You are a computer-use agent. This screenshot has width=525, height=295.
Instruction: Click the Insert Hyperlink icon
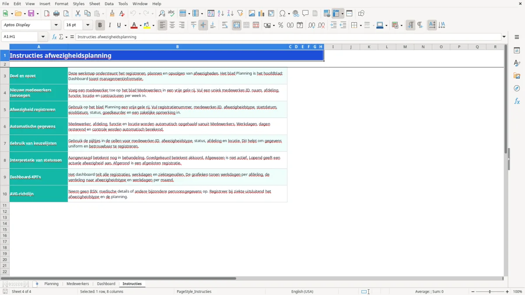[x=296, y=14]
